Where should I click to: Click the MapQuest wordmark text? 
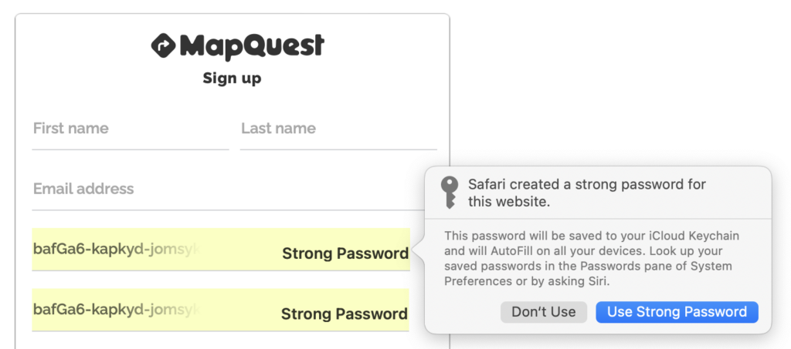(252, 46)
